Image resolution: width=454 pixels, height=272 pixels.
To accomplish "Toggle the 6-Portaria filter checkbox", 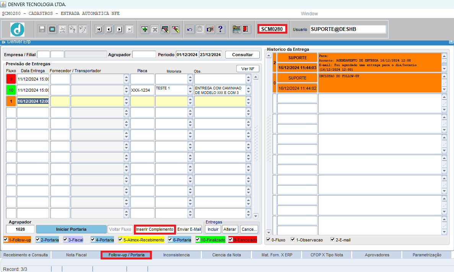I will coord(170,239).
